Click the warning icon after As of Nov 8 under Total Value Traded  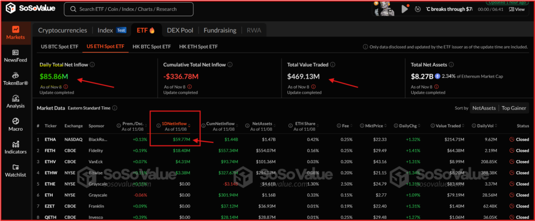(313, 87)
